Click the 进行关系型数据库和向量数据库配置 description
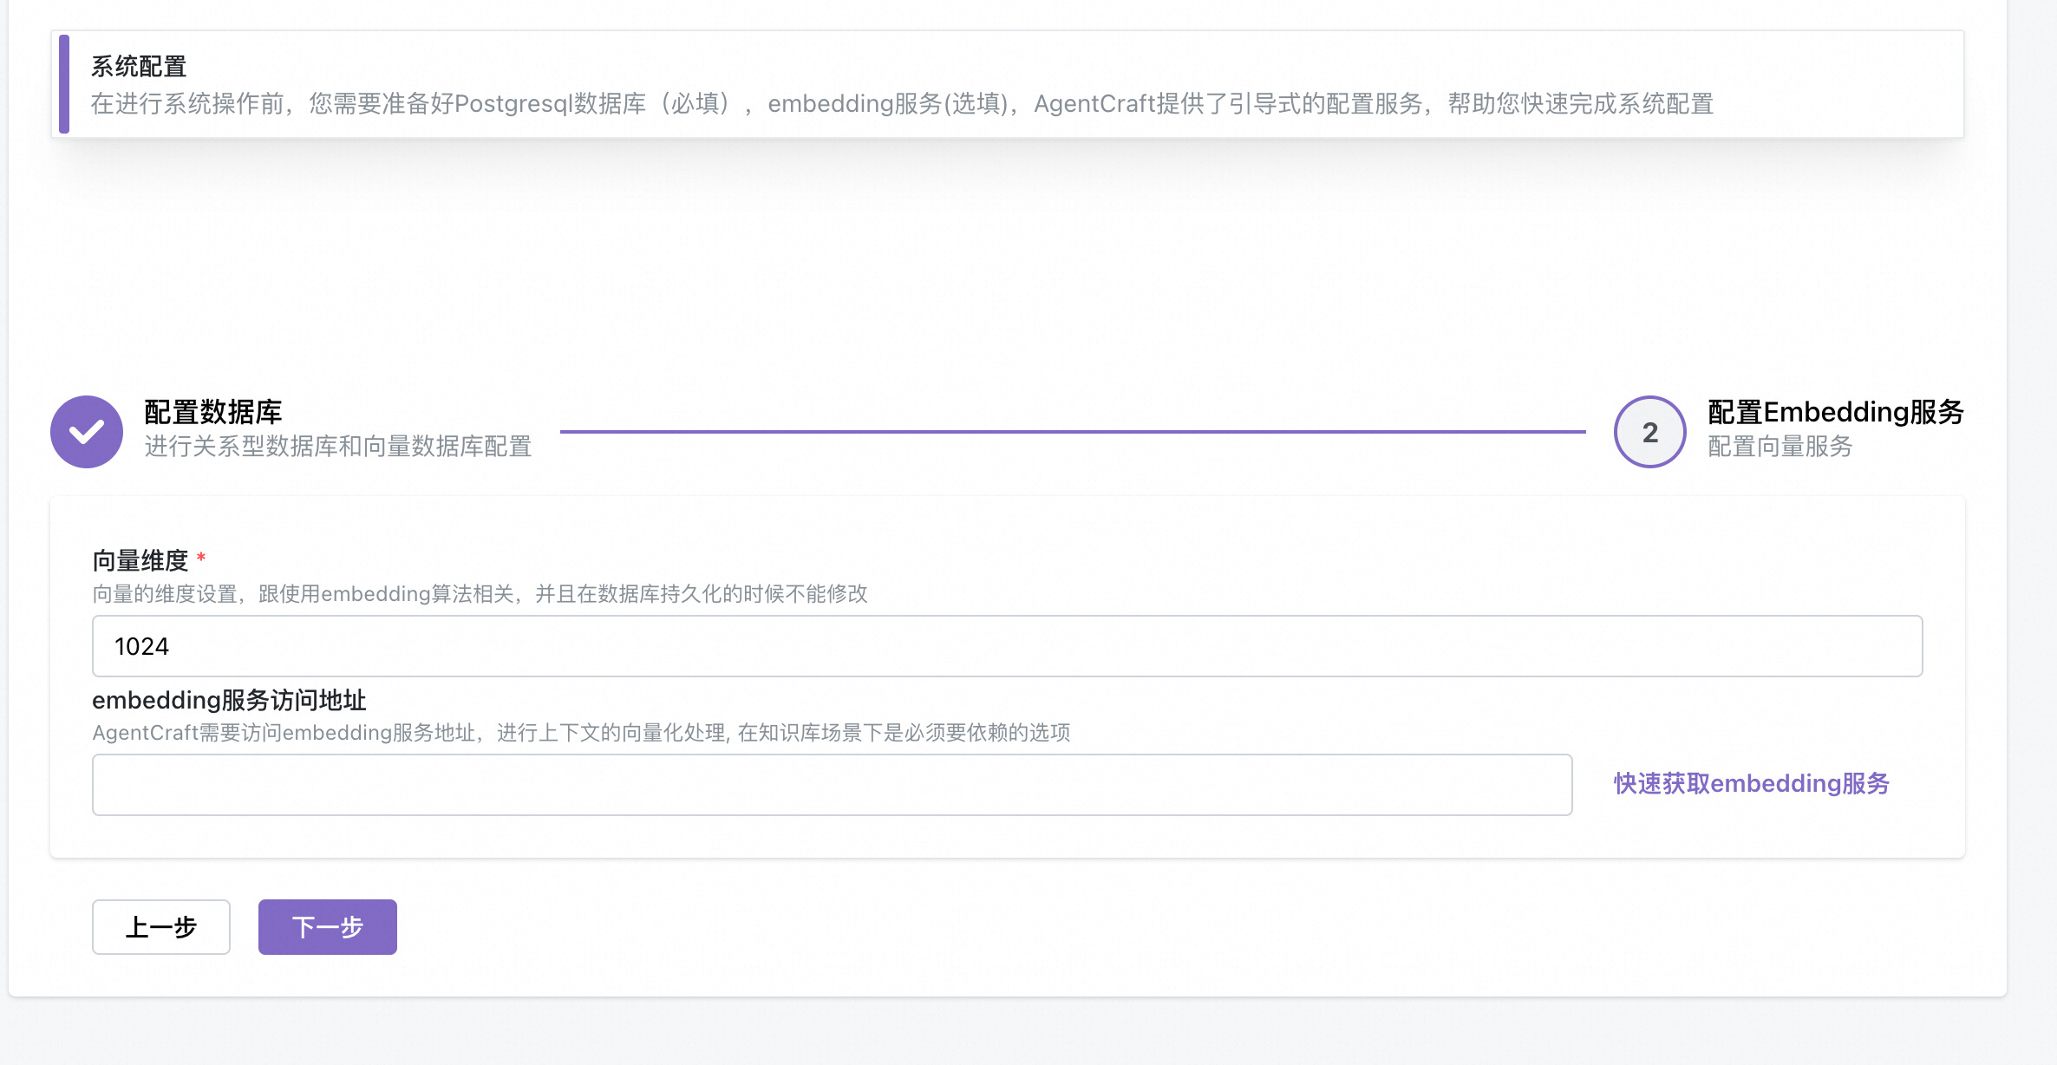 (x=338, y=447)
